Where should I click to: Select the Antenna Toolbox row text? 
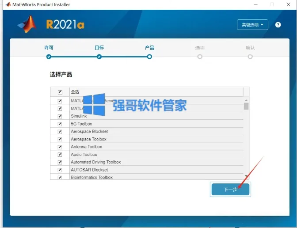[x=86, y=147]
